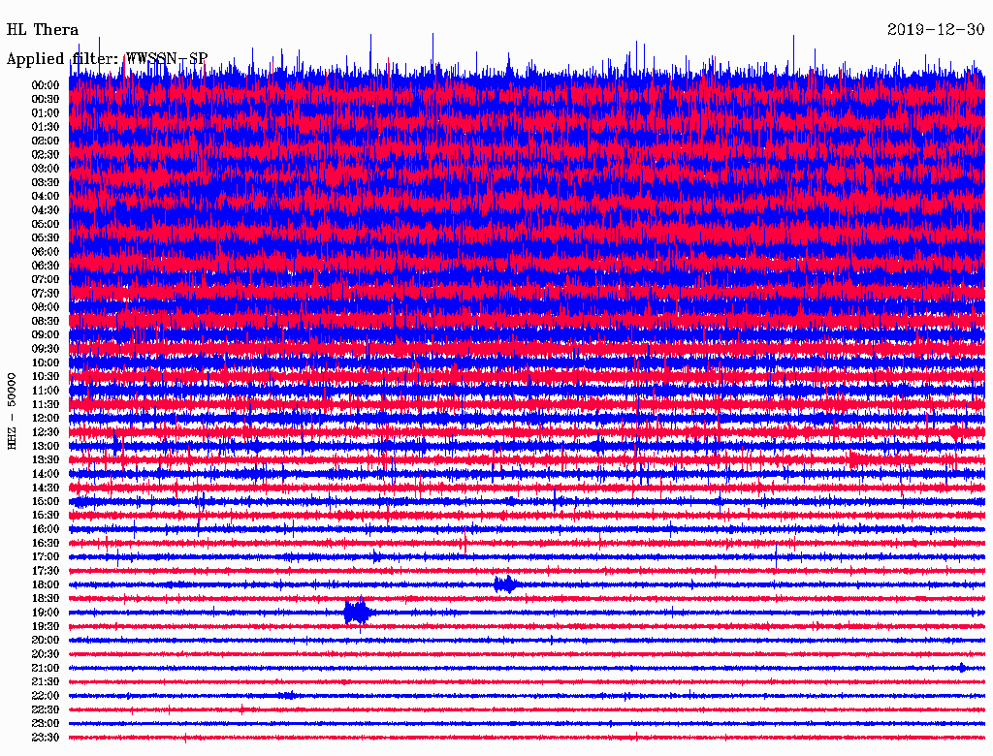Click the 2019-12-30 date label

coord(936,30)
